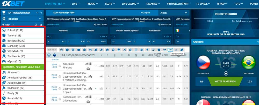This screenshot has height=105, width=259.
Task: Open the TV SPIELE menu
Action: pyautogui.click(x=203, y=4)
